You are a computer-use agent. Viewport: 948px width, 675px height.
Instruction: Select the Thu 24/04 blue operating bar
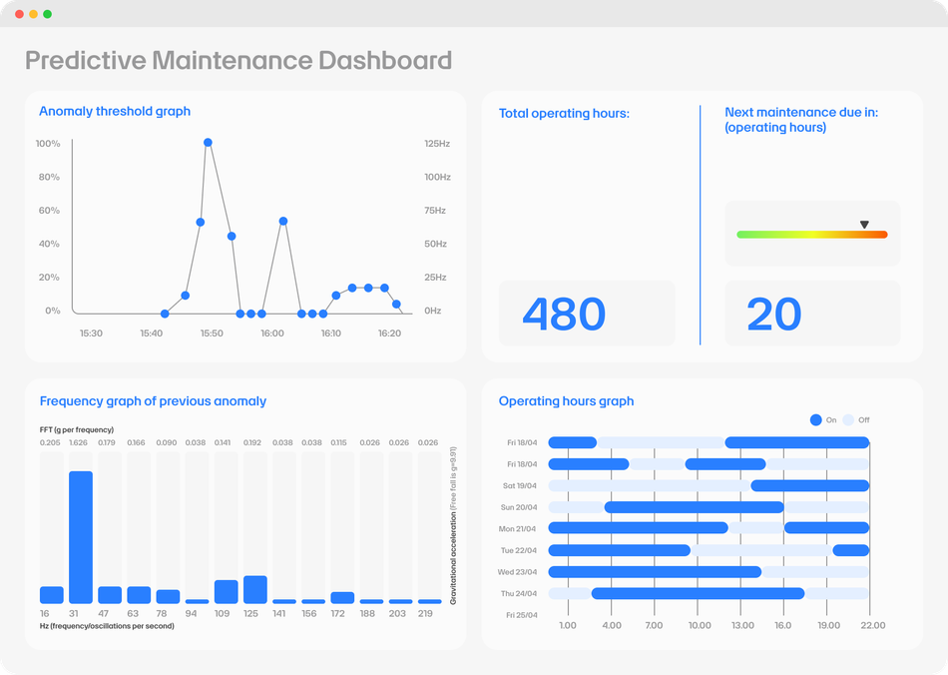click(698, 593)
